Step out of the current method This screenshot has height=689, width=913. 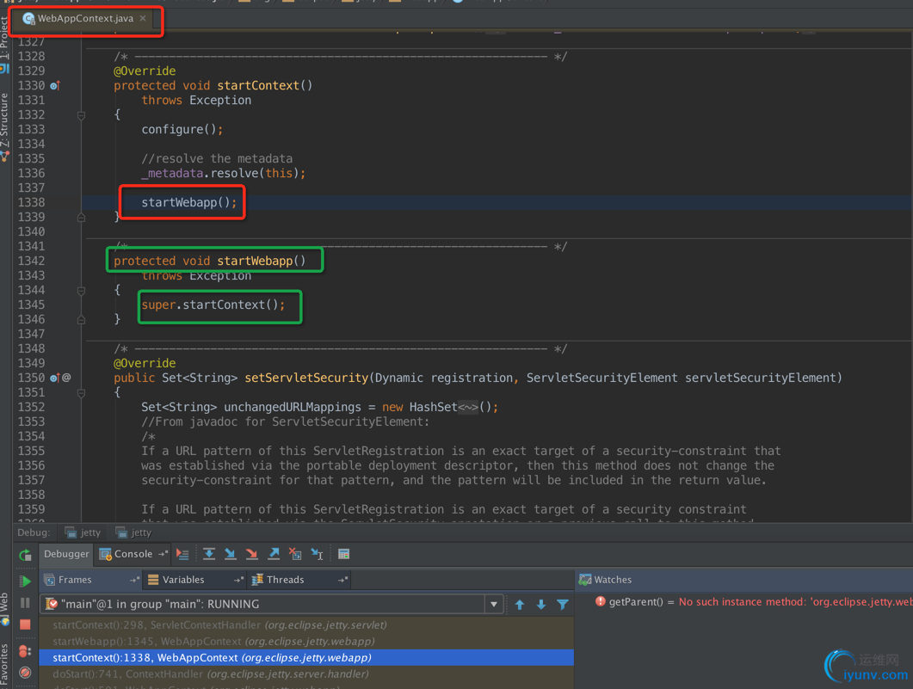[274, 555]
